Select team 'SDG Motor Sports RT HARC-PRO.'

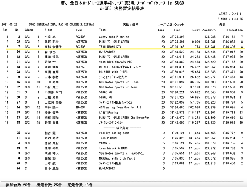tap(122, 153)
